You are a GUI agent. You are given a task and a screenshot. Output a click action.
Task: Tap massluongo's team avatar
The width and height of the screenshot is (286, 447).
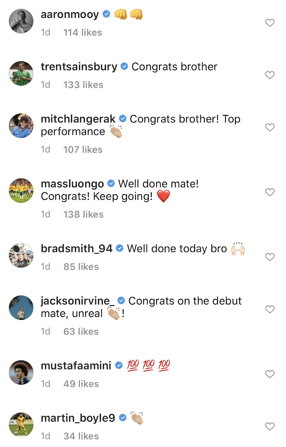point(21,190)
